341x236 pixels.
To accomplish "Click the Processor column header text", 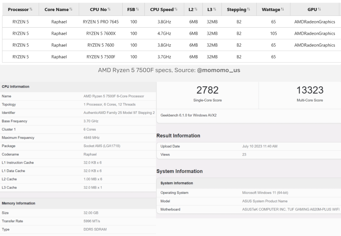I will coord(18,10).
